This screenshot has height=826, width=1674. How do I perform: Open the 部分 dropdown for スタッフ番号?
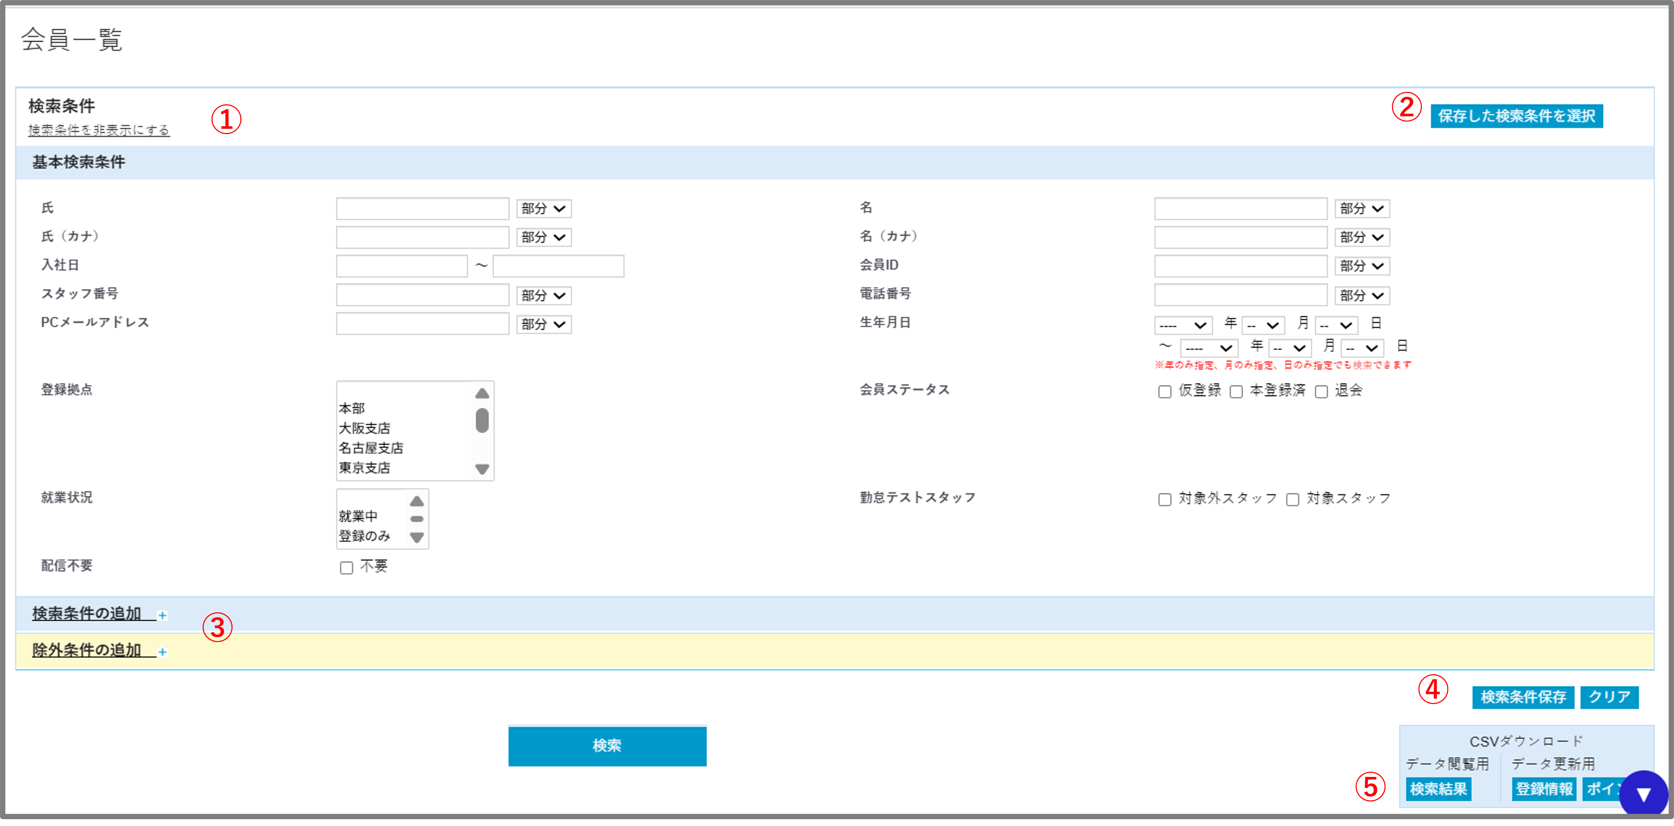point(544,295)
